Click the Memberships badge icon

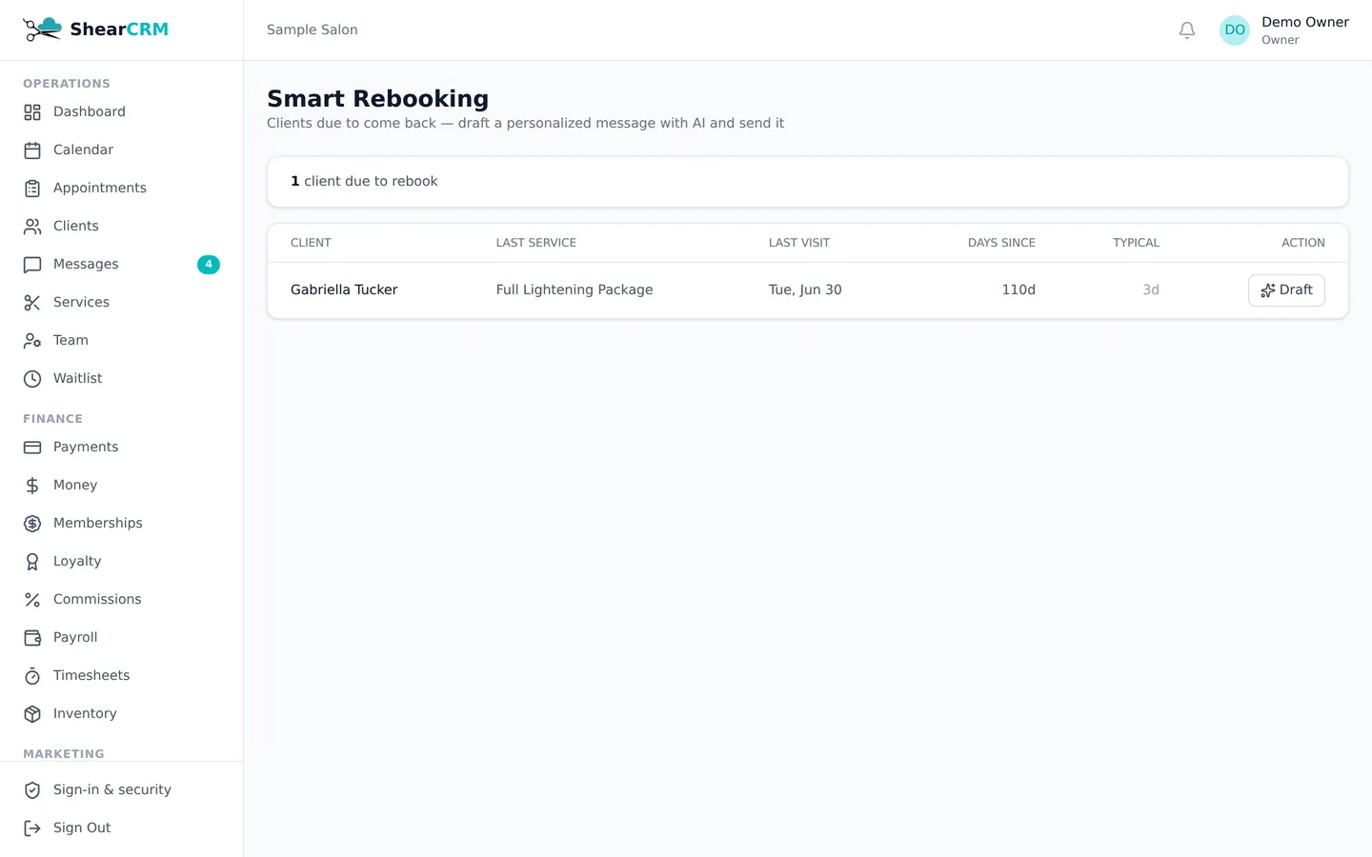(x=32, y=524)
